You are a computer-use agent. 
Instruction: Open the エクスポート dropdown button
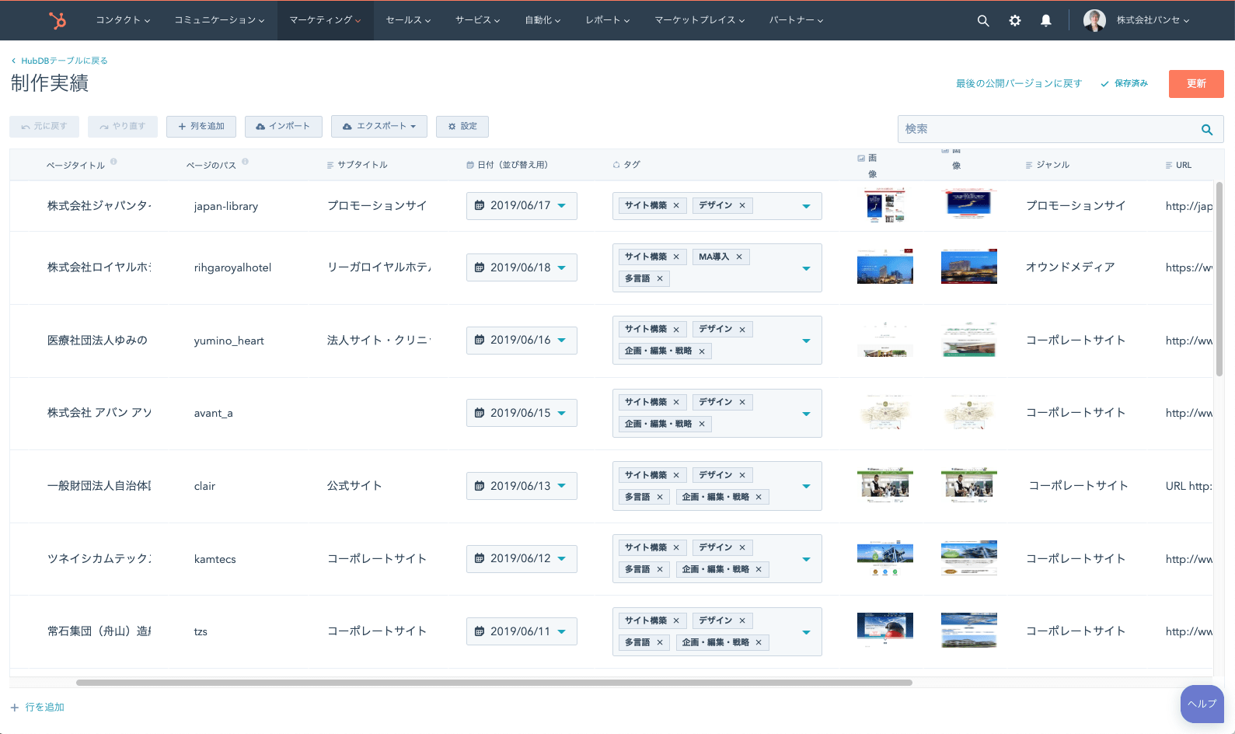pyautogui.click(x=379, y=127)
